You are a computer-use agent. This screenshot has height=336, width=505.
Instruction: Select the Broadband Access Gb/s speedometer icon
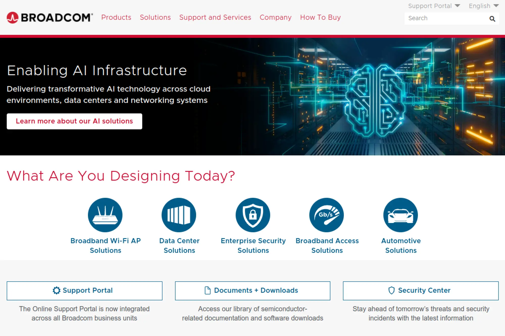326,215
